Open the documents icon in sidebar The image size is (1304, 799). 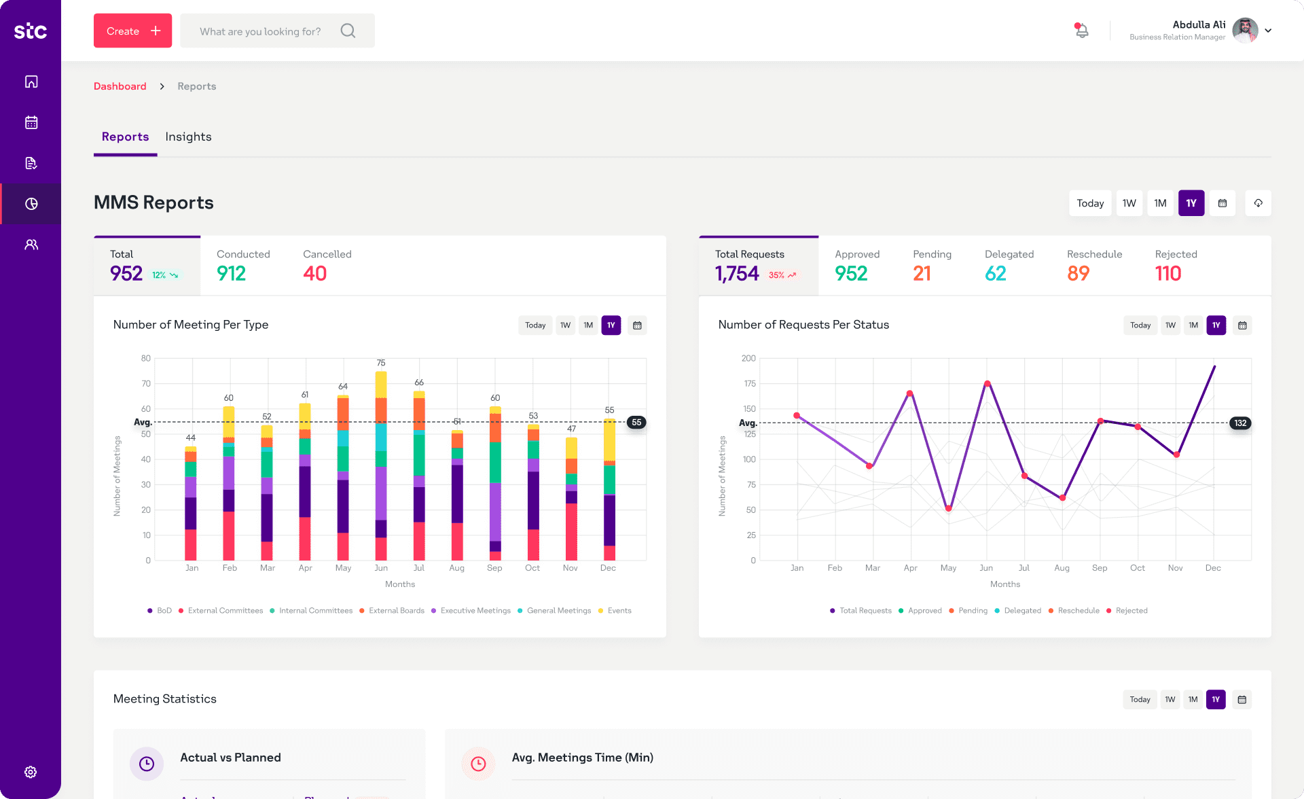pos(31,163)
